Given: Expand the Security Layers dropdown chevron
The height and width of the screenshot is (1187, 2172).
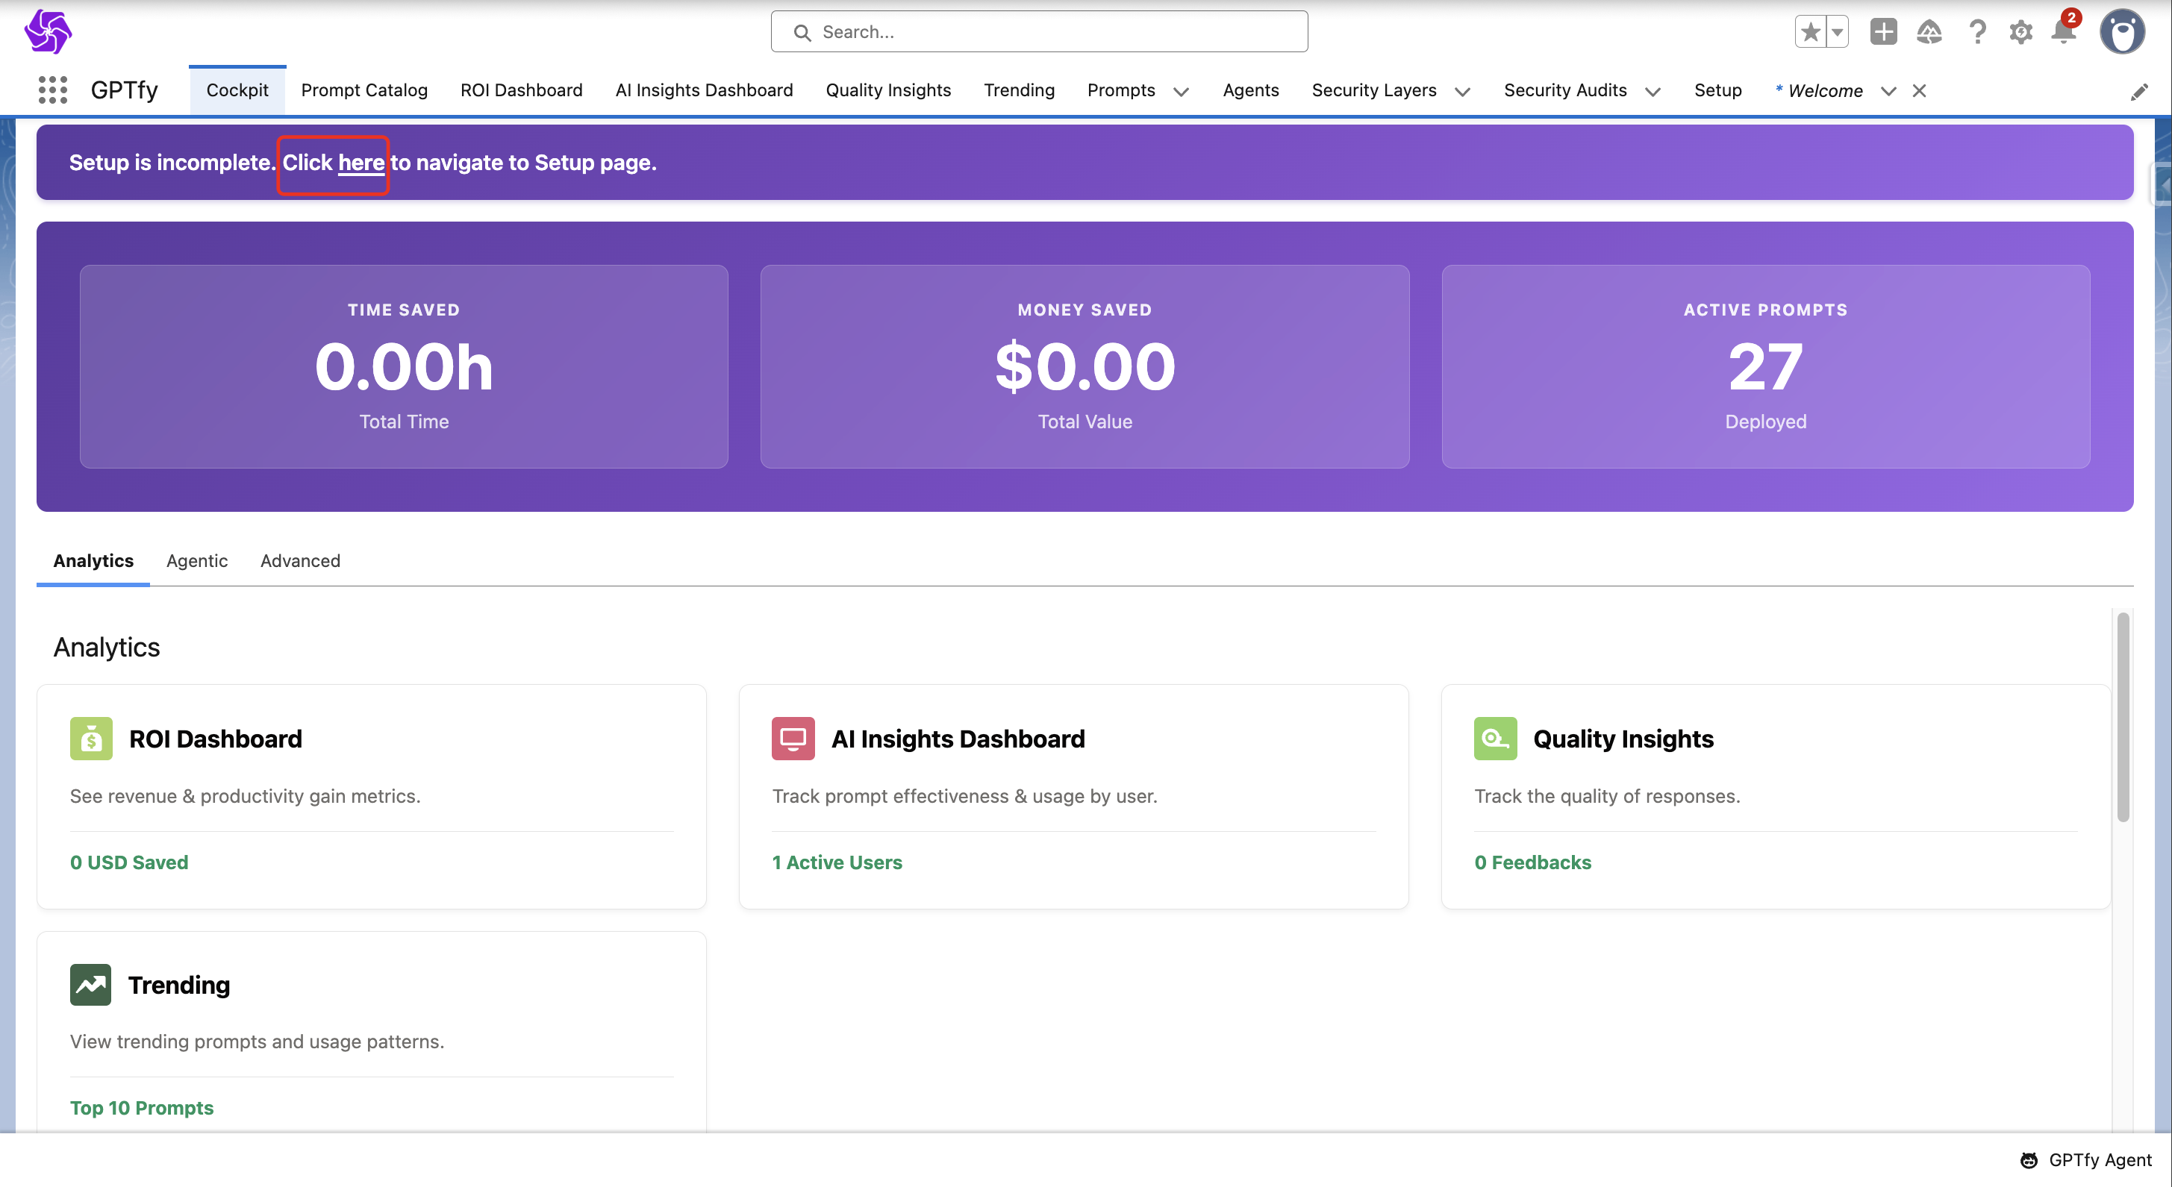Looking at the screenshot, I should (1462, 91).
